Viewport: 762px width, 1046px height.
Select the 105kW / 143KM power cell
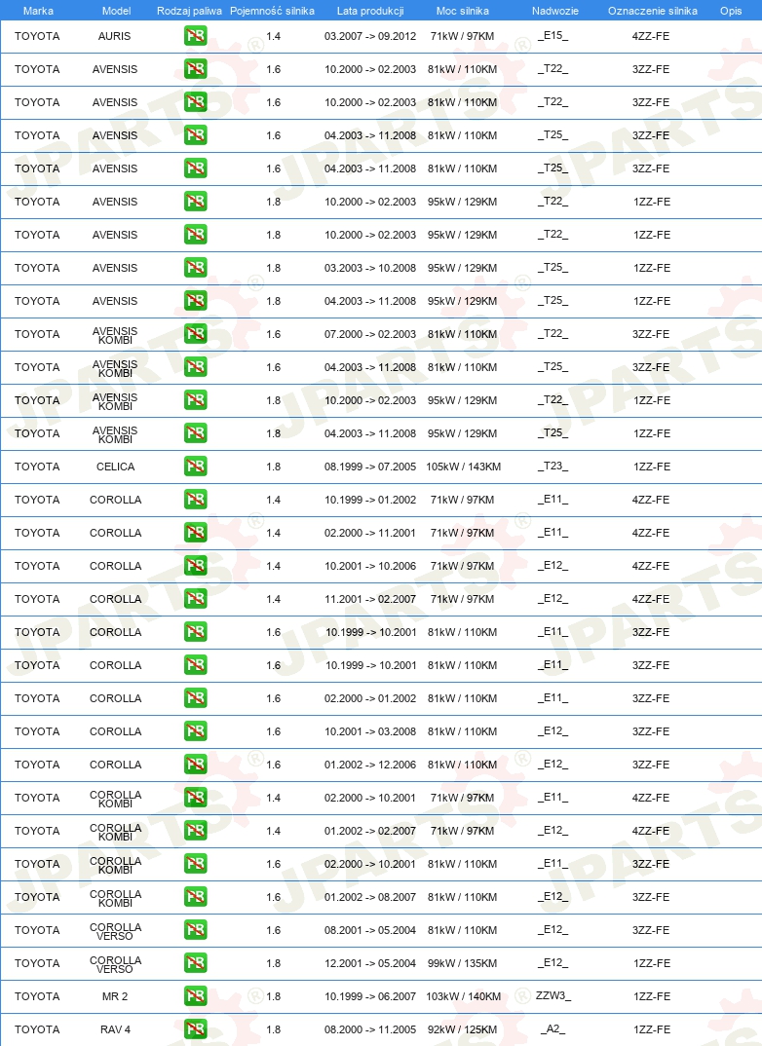tap(463, 467)
